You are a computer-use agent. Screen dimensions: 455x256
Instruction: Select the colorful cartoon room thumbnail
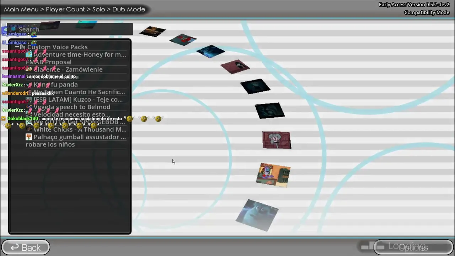(273, 175)
